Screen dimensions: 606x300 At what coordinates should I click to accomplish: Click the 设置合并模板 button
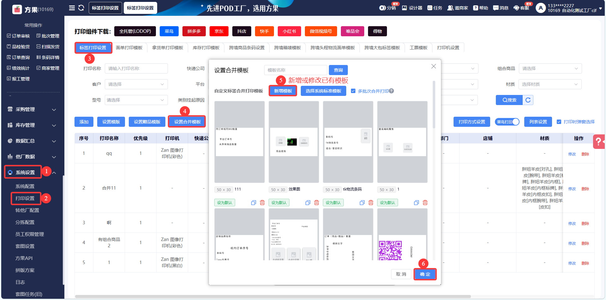(x=187, y=122)
